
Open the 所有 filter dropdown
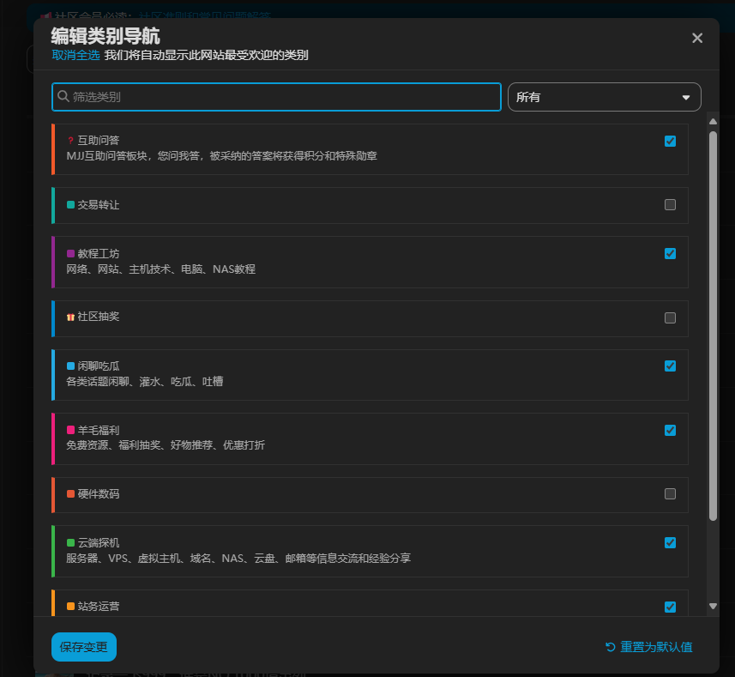[x=604, y=97]
